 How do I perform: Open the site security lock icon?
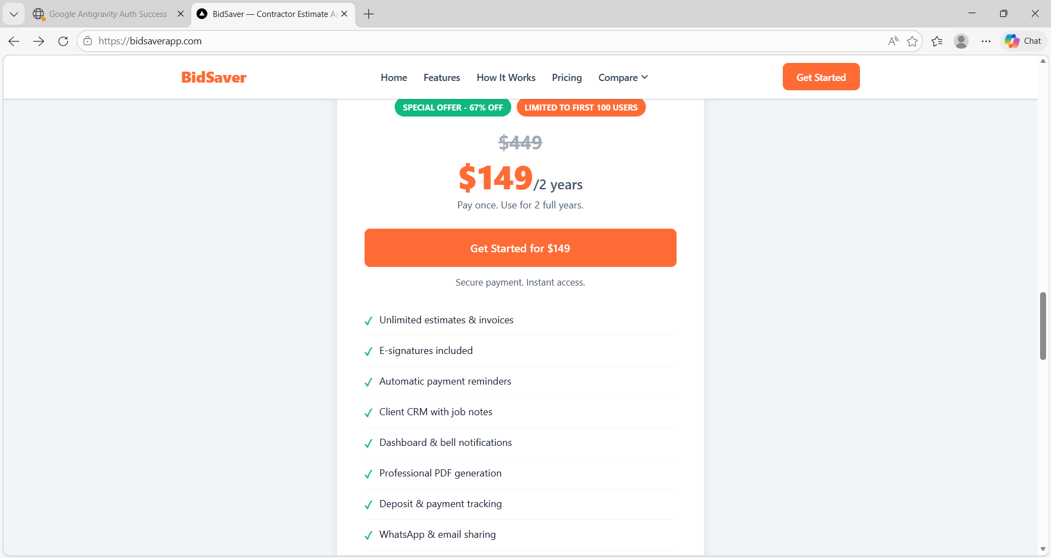point(88,40)
